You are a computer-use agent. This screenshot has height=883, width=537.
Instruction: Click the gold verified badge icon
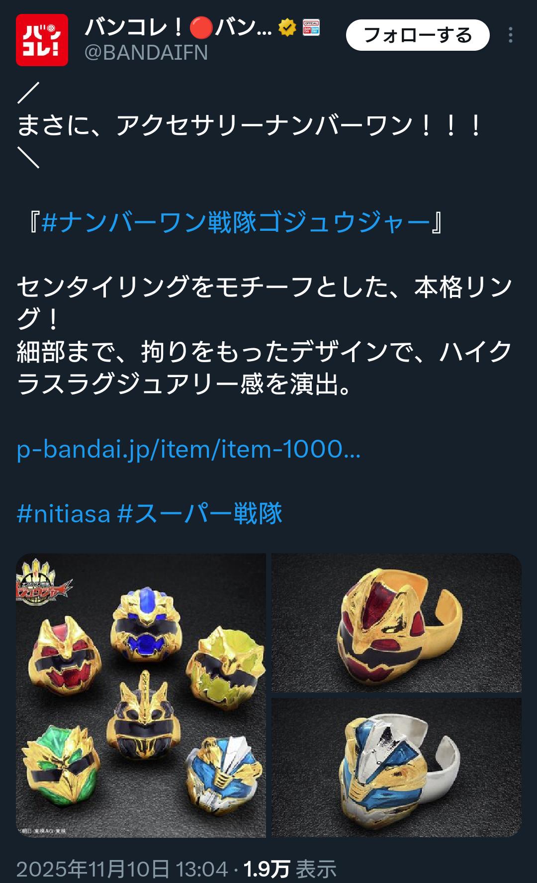pyautogui.click(x=287, y=27)
